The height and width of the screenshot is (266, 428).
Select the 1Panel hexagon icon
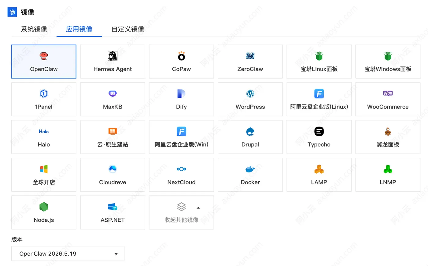point(44,94)
